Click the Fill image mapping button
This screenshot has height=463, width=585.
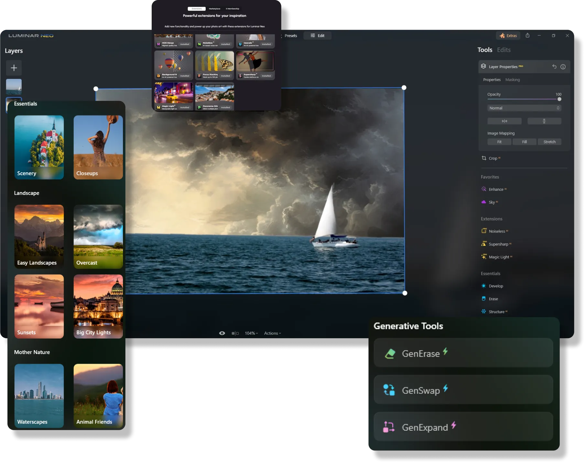coord(525,142)
